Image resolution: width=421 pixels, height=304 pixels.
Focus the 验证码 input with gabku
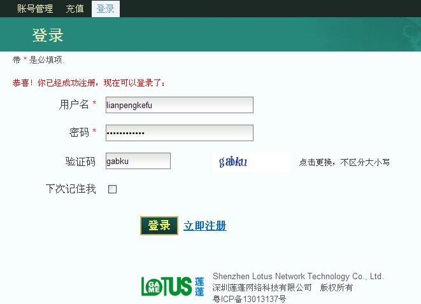point(138,161)
